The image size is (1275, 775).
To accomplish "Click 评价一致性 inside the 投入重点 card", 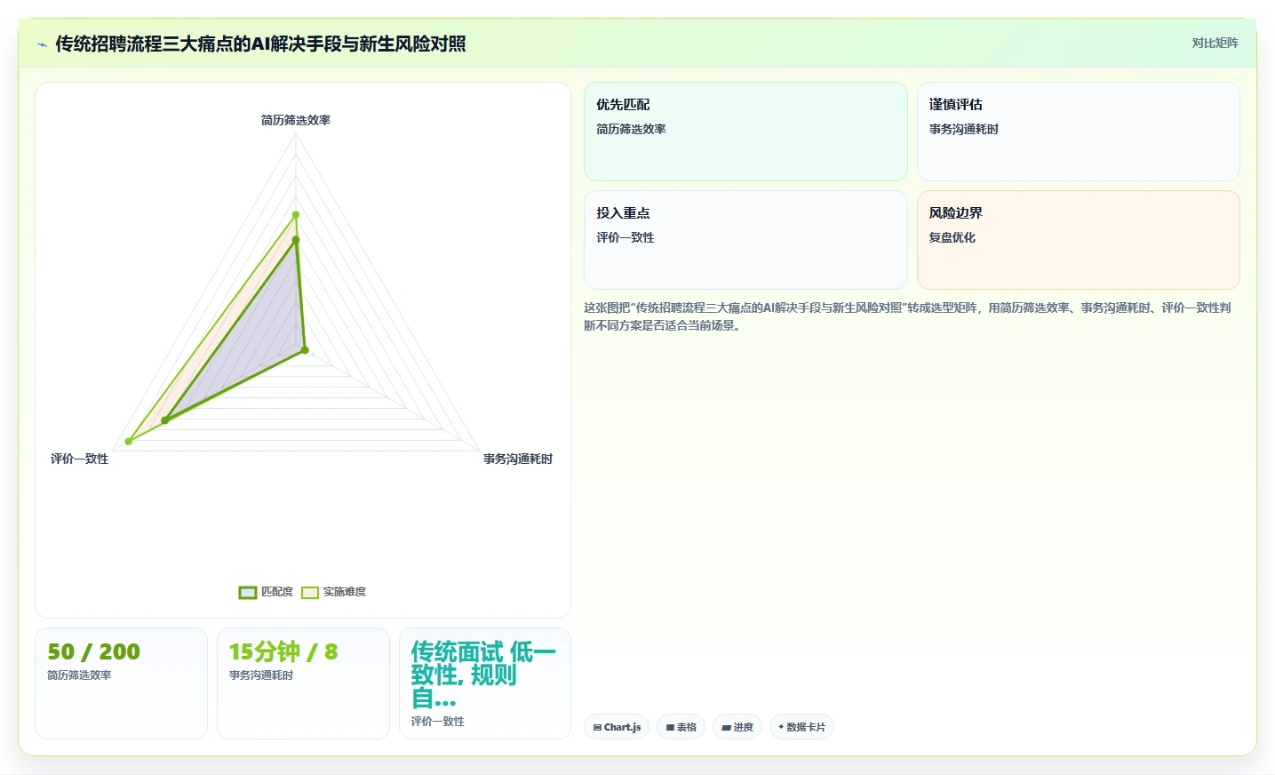I will click(626, 237).
